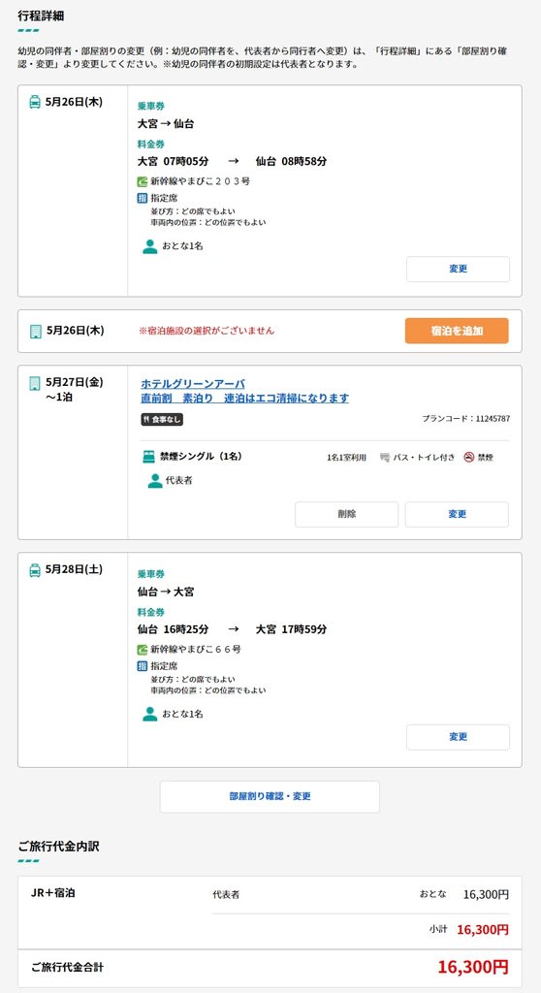Screen dimensions: 541x993
Task: Click the no-smoking 禁煙 icon in the room details
Action: [469, 458]
